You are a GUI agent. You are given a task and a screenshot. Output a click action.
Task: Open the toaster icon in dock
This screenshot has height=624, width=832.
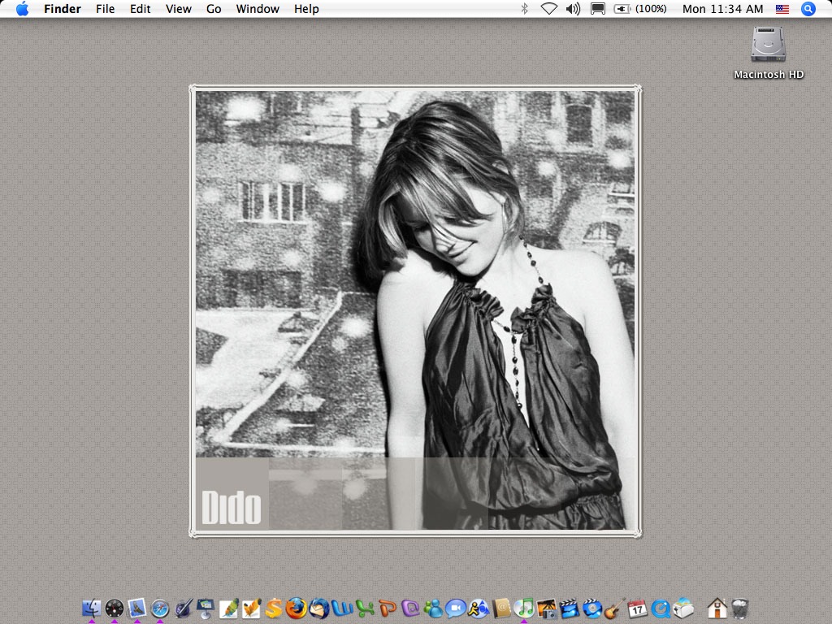(683, 608)
